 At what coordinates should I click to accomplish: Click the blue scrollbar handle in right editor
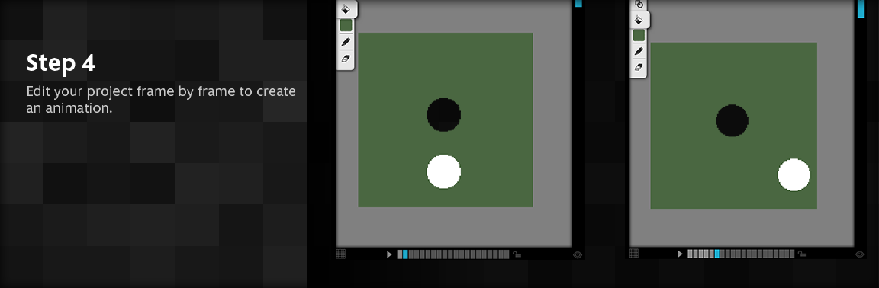(861, 9)
